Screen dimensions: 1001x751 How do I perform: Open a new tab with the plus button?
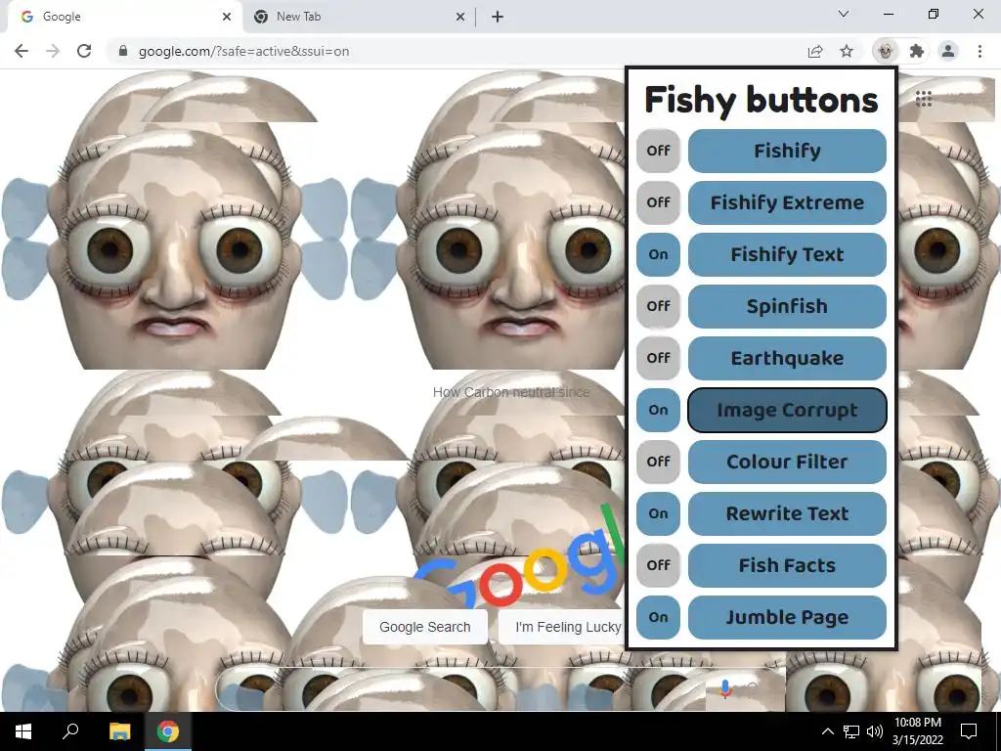(x=498, y=17)
